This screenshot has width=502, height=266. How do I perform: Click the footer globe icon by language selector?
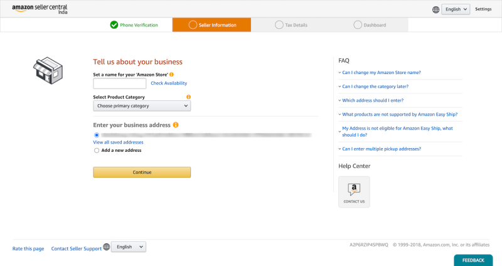coord(107,247)
